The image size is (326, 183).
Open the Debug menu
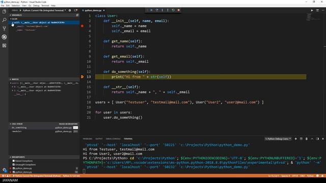tap(36, 6)
